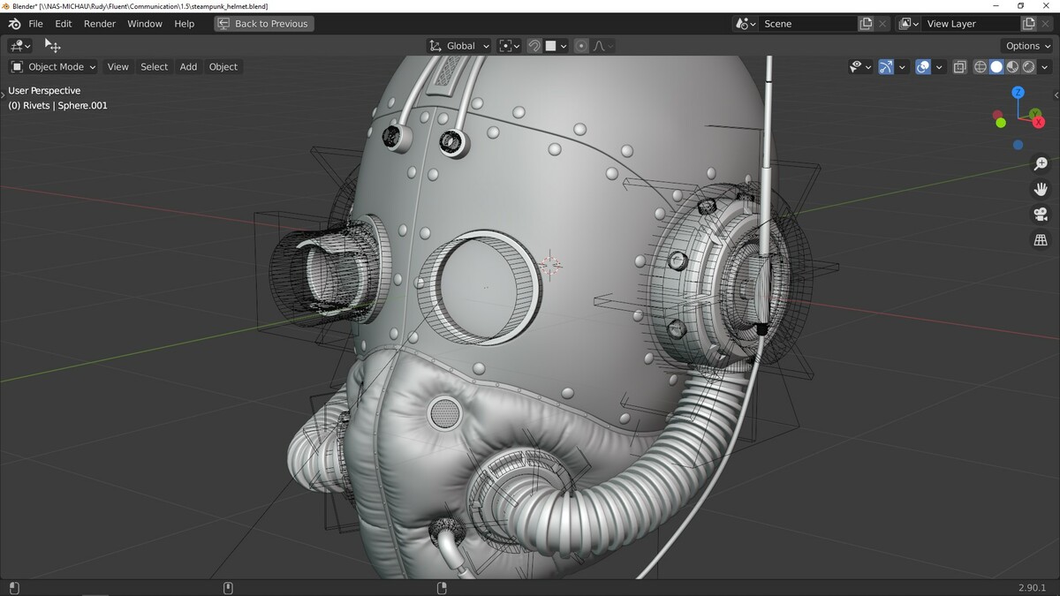Click the Blender logo menu icon

[x=14, y=24]
